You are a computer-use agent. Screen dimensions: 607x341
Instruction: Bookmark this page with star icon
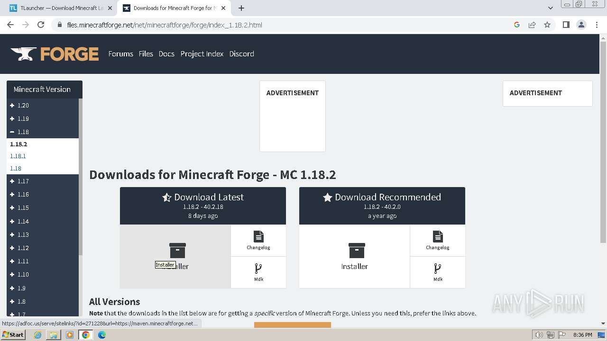coord(547,25)
